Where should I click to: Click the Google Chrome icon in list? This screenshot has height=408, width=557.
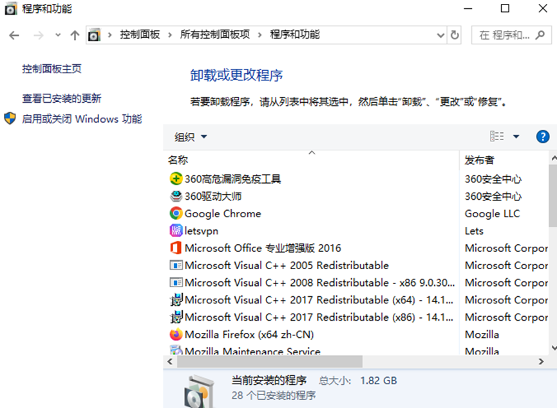tap(176, 213)
